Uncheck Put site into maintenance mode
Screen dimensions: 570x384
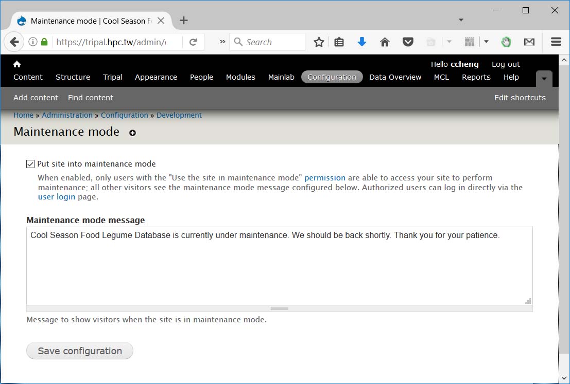(x=30, y=164)
